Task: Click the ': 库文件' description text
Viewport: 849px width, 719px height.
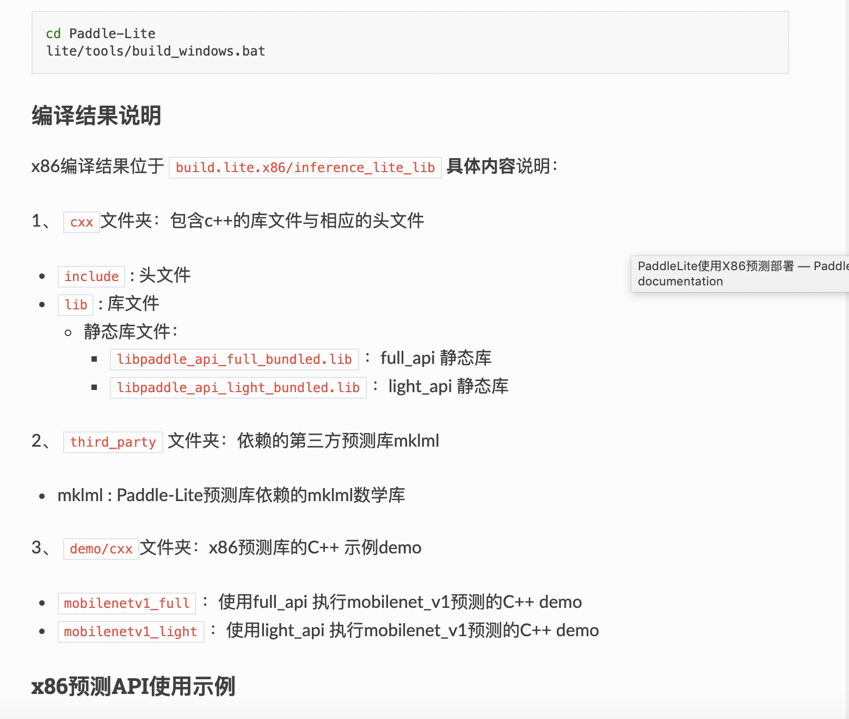Action: click(x=129, y=303)
